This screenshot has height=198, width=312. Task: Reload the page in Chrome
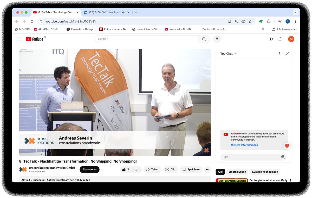(32, 21)
